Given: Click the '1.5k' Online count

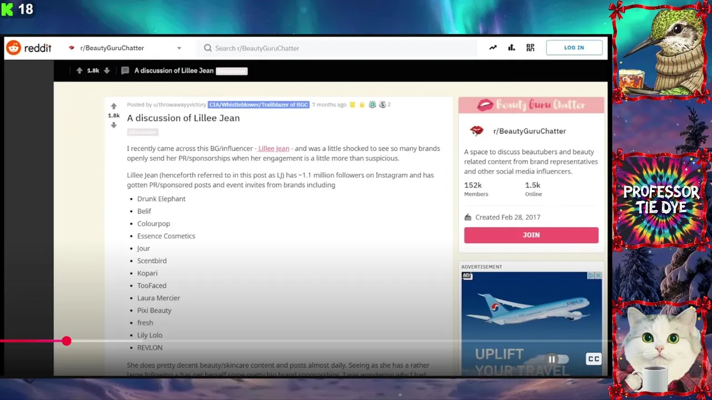Looking at the screenshot, I should 532,185.
